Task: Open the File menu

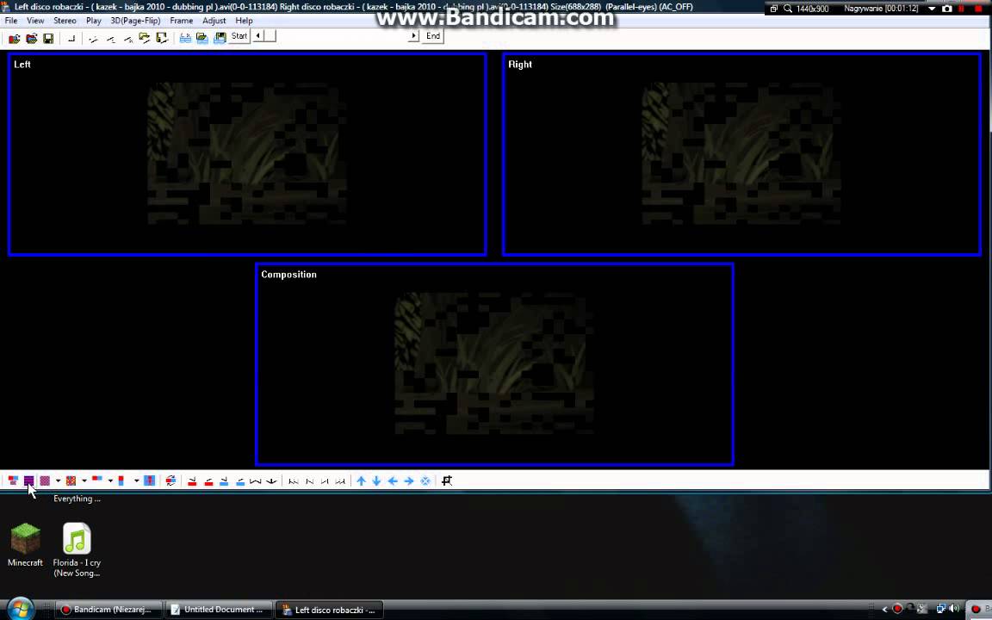Action: tap(11, 21)
